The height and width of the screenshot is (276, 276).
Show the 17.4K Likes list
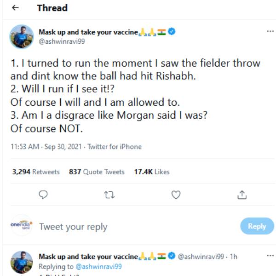tap(152, 172)
